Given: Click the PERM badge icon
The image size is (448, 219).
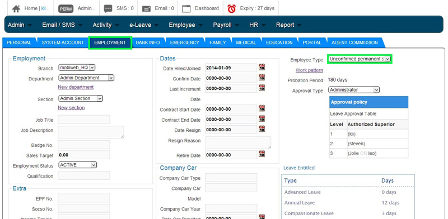Looking at the screenshot, I should tap(66, 9).
